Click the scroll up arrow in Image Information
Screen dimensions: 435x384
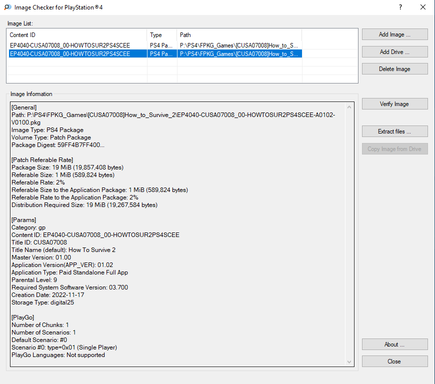click(x=349, y=107)
